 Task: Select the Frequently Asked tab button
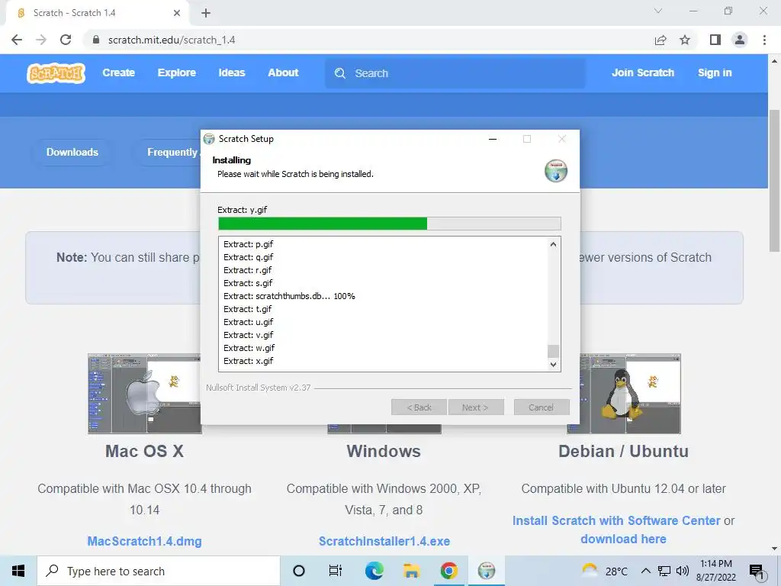[167, 152]
